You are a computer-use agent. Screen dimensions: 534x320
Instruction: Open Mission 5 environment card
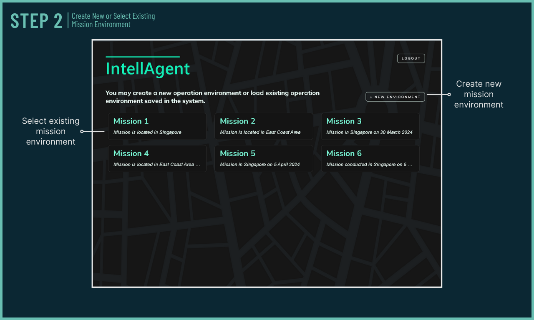tap(264, 158)
